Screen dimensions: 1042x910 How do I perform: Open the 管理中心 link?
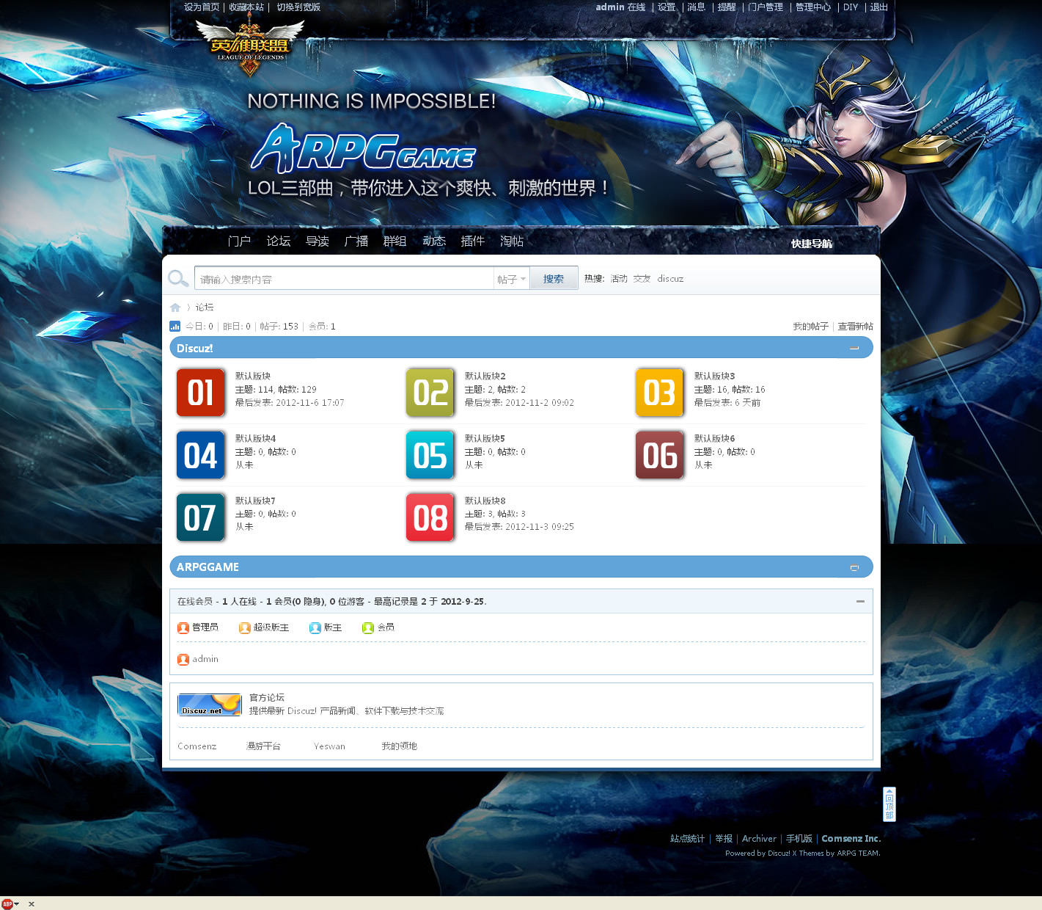point(813,7)
